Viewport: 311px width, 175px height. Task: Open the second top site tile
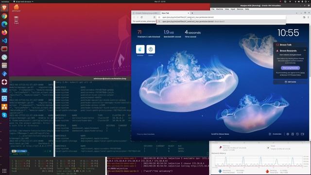pyautogui.click(x=151, y=49)
